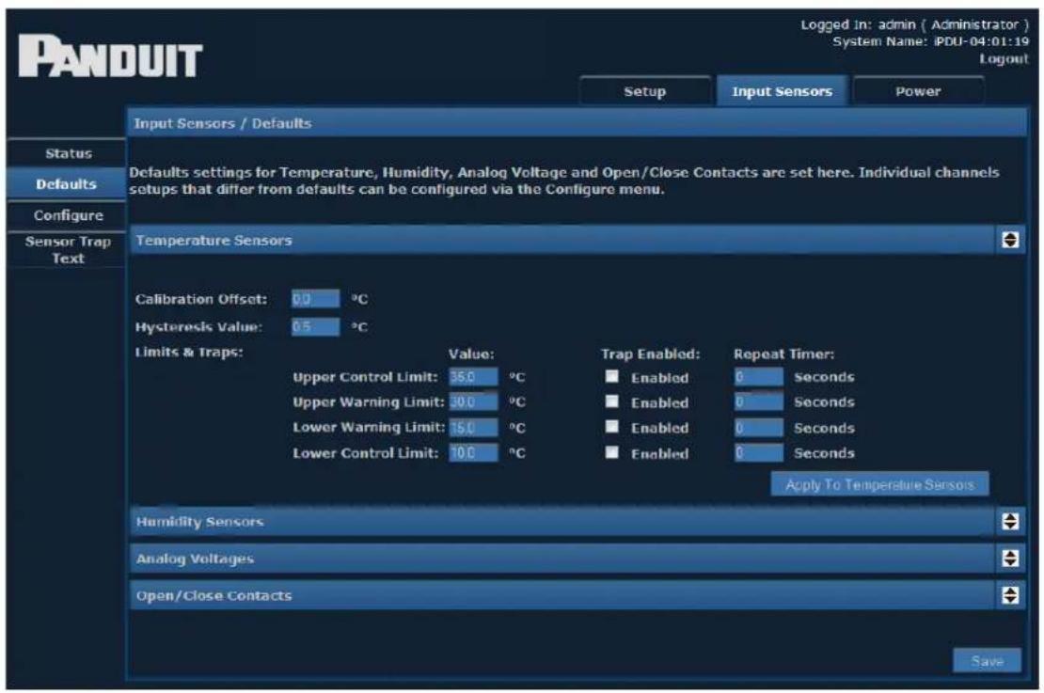This screenshot has width=1044, height=693.
Task: Click the Save button
Action: 987,660
